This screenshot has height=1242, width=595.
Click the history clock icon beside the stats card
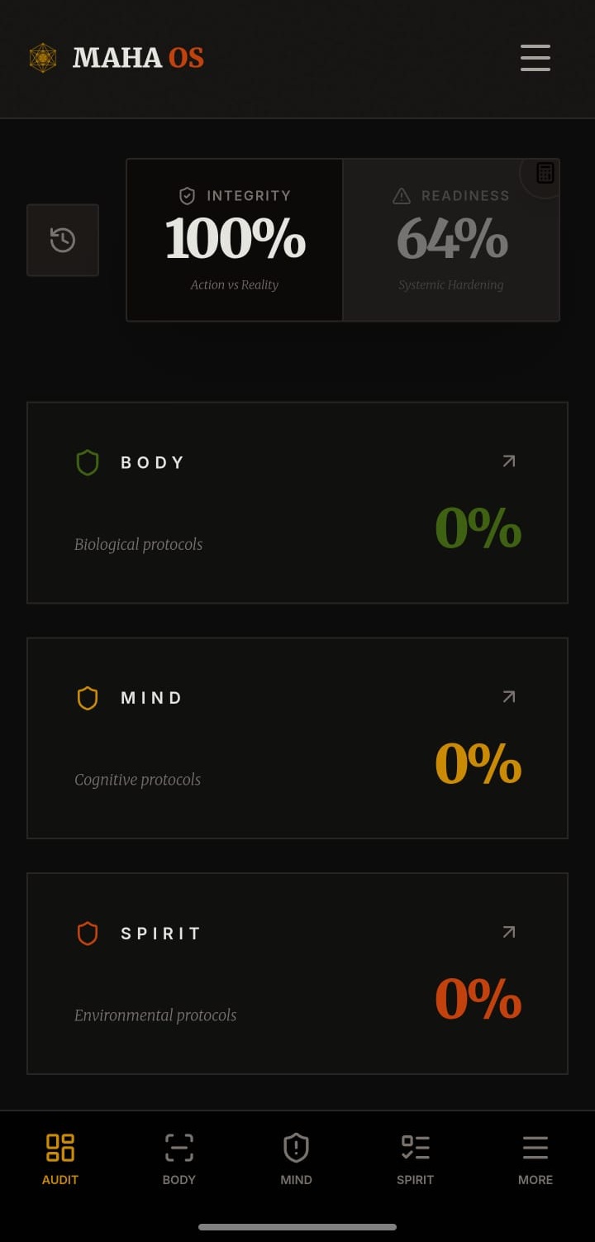[63, 240]
